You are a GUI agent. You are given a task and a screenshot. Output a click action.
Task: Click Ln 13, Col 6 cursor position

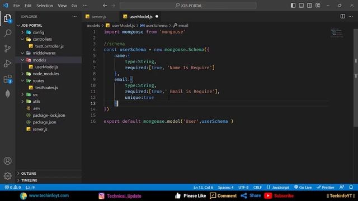coord(203,188)
